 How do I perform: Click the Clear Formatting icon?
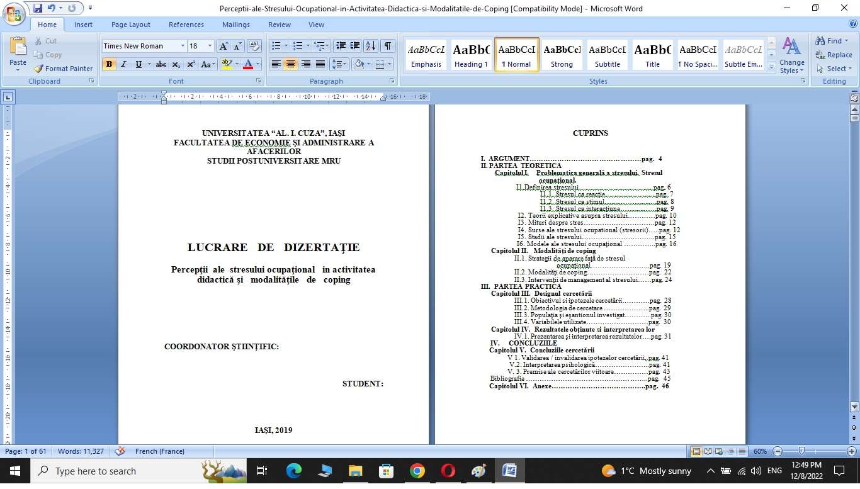click(x=254, y=46)
